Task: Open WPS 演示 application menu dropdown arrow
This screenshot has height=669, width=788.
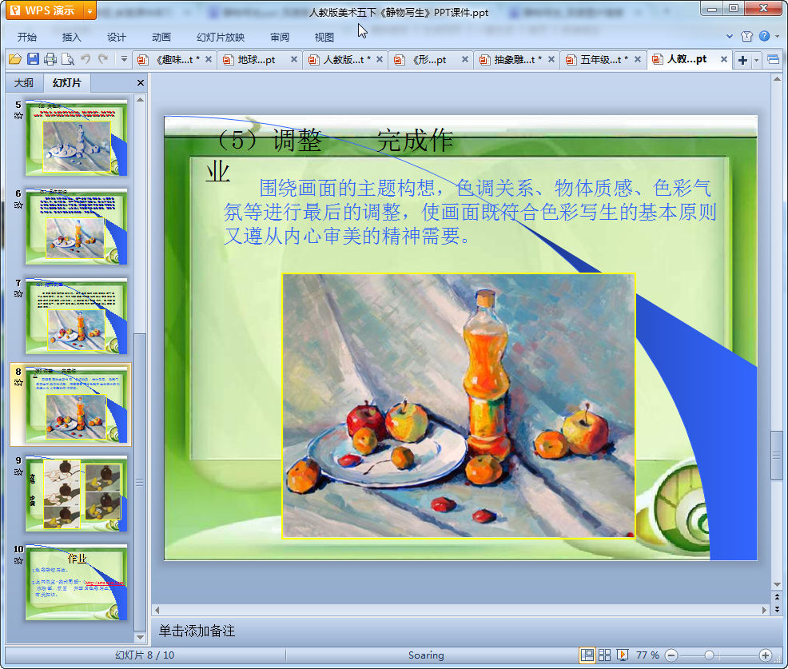Action: coord(90,10)
